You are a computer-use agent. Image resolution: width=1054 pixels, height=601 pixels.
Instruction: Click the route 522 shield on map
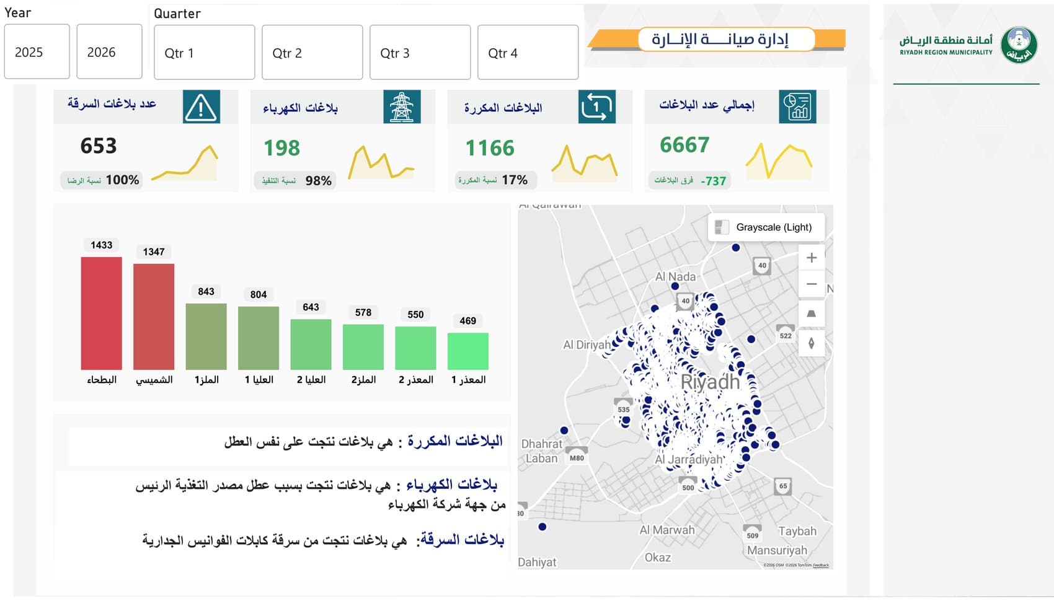786,333
